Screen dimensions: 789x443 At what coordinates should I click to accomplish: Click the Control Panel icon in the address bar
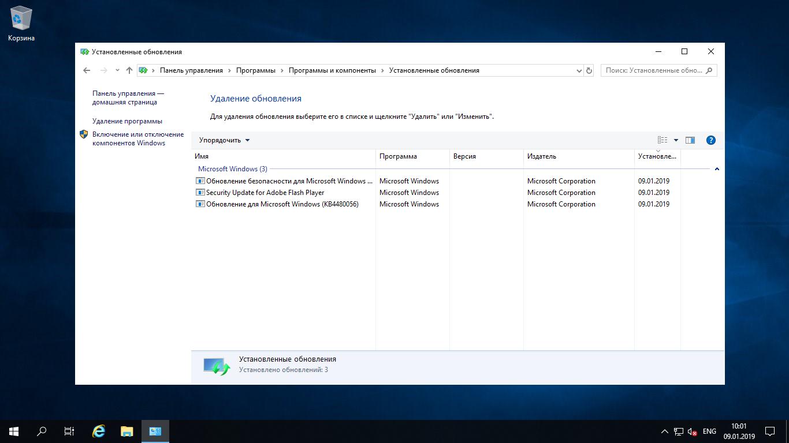pyautogui.click(x=143, y=70)
